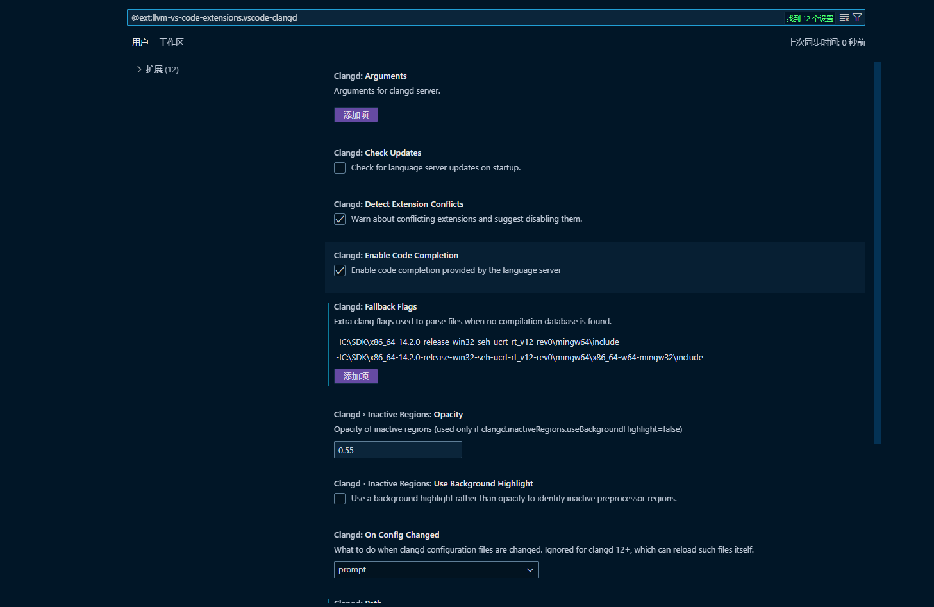Click 添加项 under Clangd Arguments

356,114
